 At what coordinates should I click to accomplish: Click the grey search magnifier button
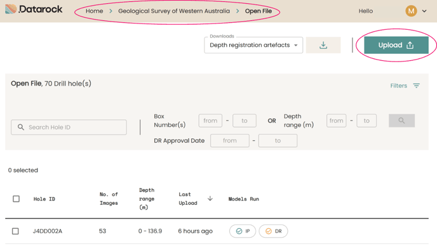tap(401, 120)
